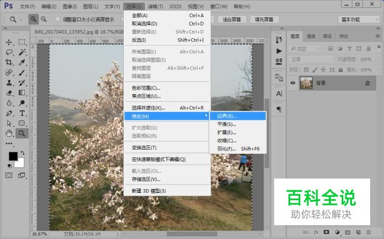Change screen mode button in toolbox
Viewport: 384px width, 239px height.
point(22,175)
